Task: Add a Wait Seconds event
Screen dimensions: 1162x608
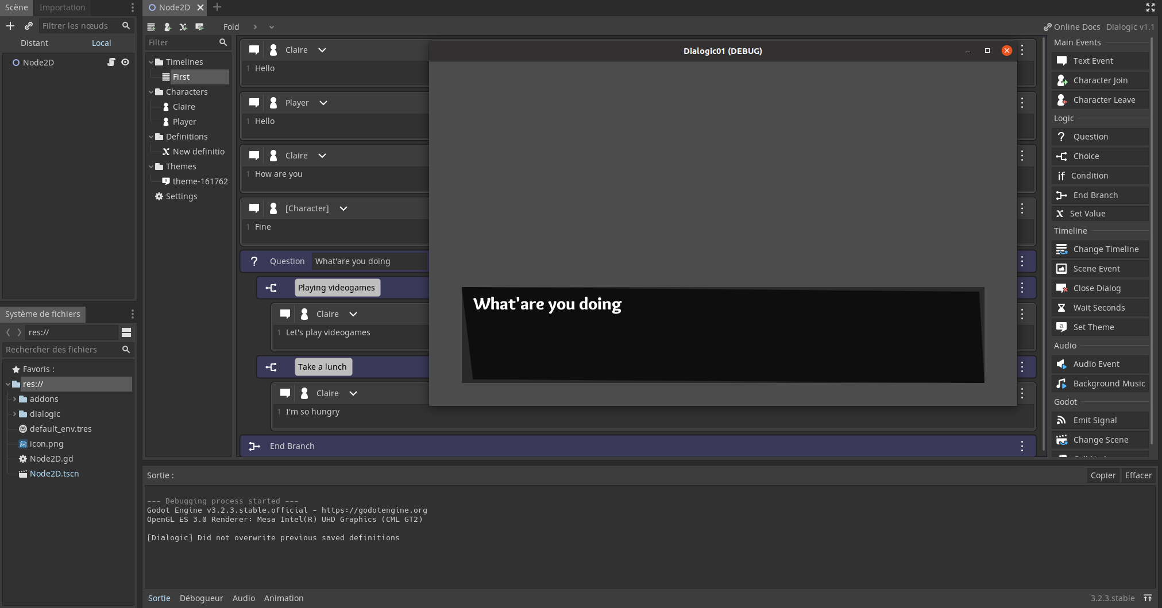Action: 1099,307
